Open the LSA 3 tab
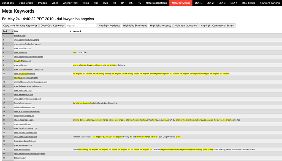Screen dimensions: 282x161 (222, 3)
